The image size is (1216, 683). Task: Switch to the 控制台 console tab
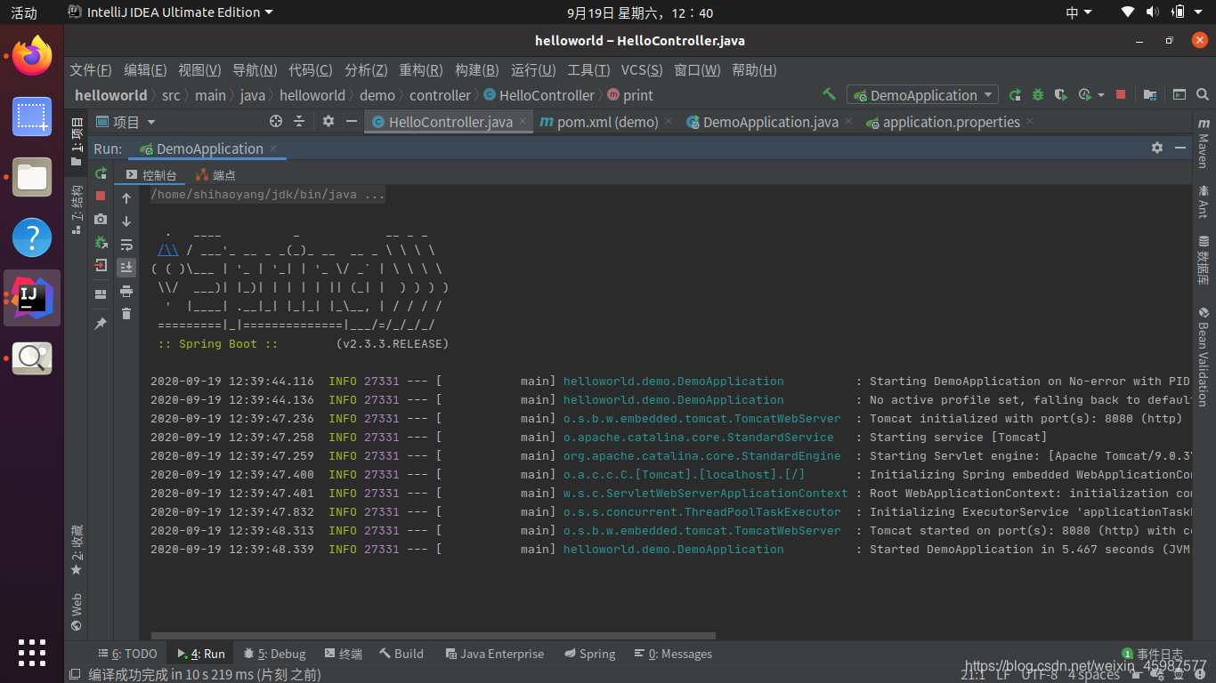[151, 175]
